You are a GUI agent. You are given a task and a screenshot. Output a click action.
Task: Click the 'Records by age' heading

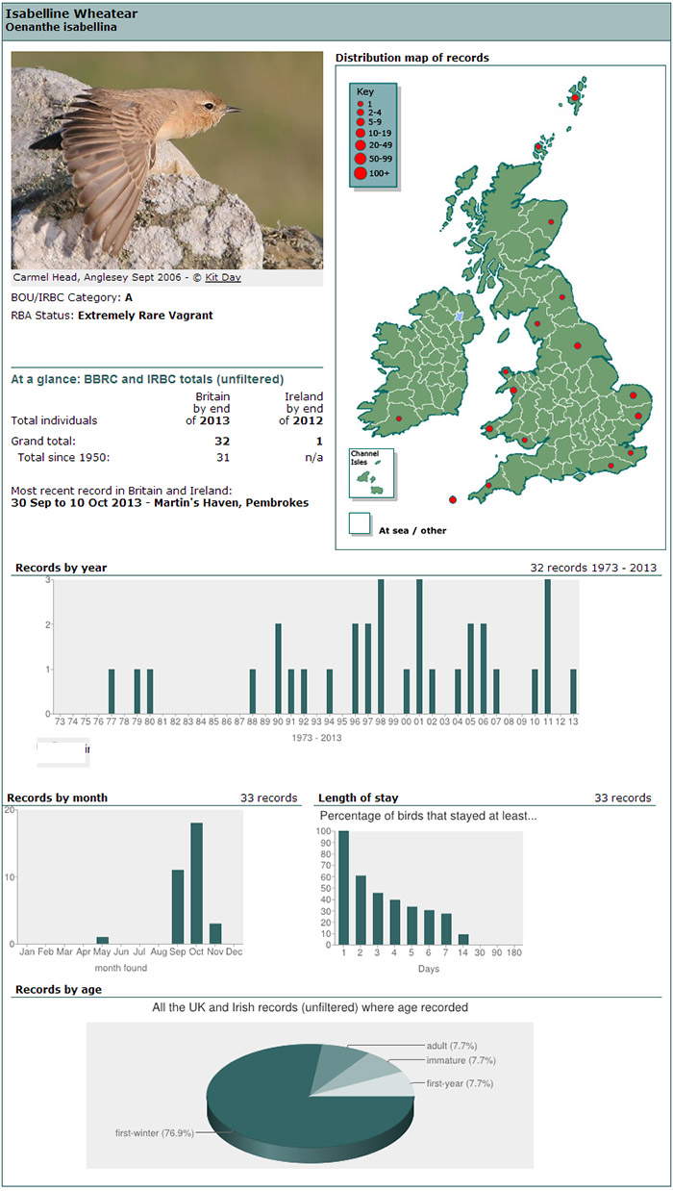(x=58, y=989)
